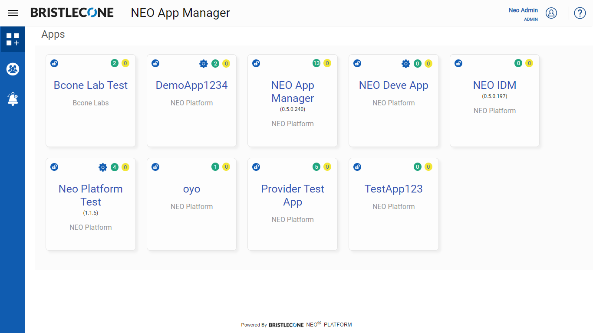Open the NEO IDM app

point(495,85)
